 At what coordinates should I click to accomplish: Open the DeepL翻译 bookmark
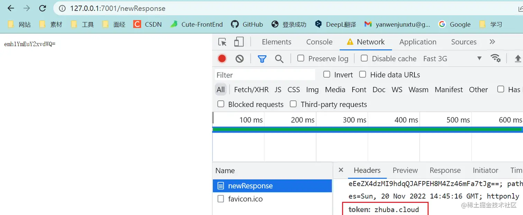click(335, 24)
